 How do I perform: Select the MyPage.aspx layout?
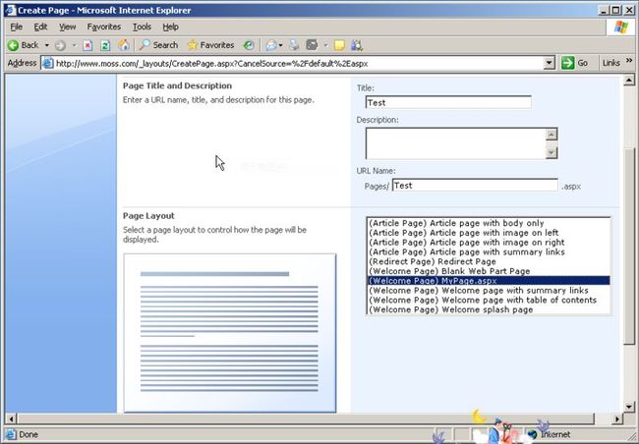click(489, 281)
